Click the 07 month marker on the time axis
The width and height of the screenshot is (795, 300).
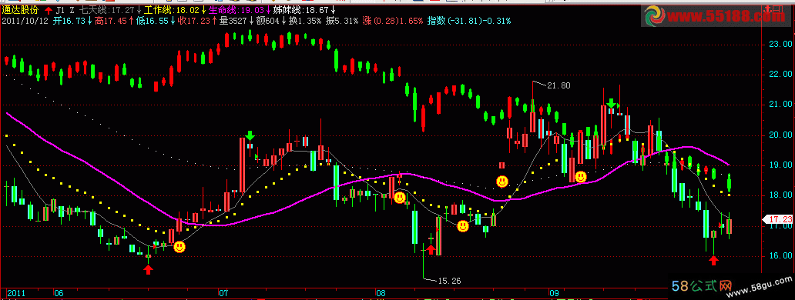click(223, 293)
